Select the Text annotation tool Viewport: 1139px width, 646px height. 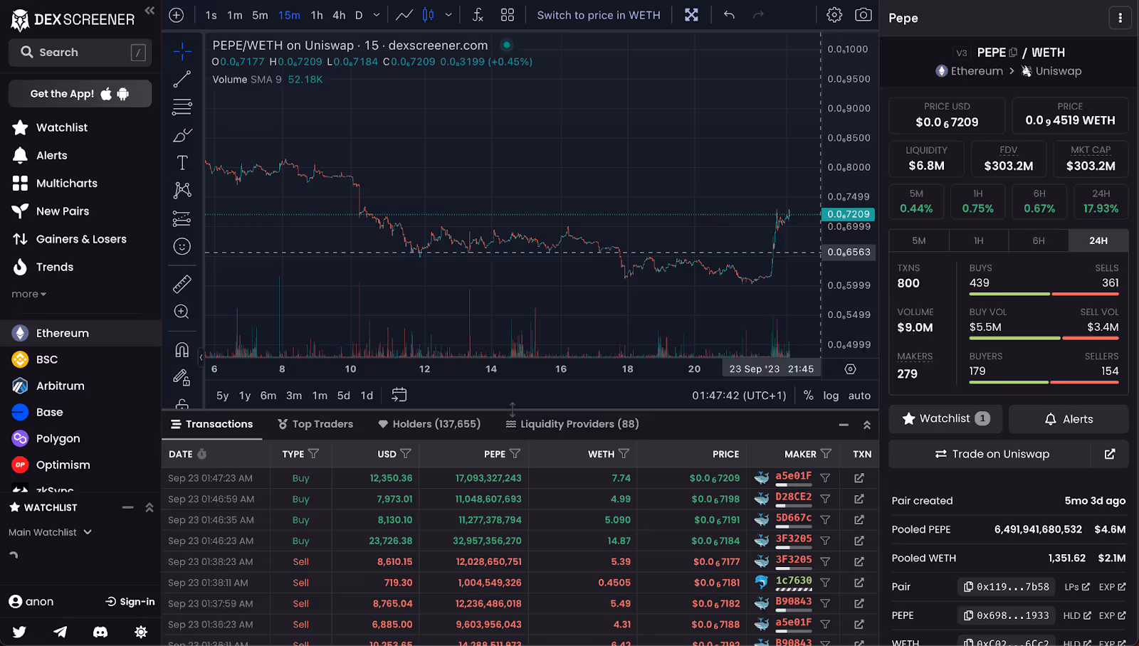point(182,162)
